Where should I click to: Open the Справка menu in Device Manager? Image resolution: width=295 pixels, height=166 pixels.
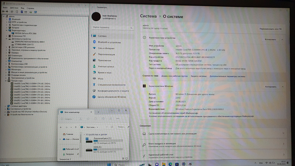coord(30,8)
